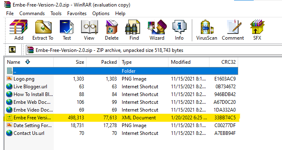Click the XML Document type cell
Screen dimensions: 282x150
139,118
